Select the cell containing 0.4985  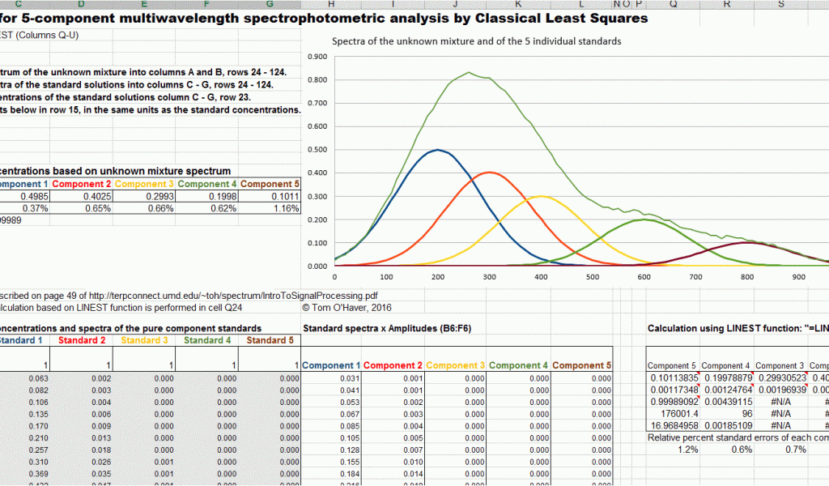[32, 196]
